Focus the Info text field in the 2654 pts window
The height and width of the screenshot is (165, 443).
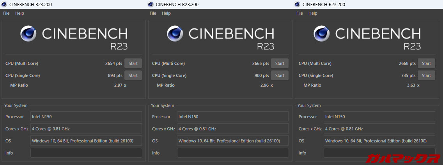86,153
